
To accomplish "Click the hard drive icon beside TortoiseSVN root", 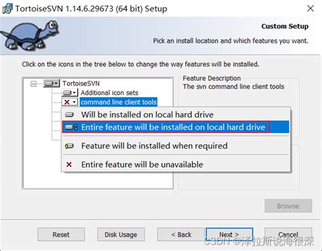I will [x=49, y=83].
